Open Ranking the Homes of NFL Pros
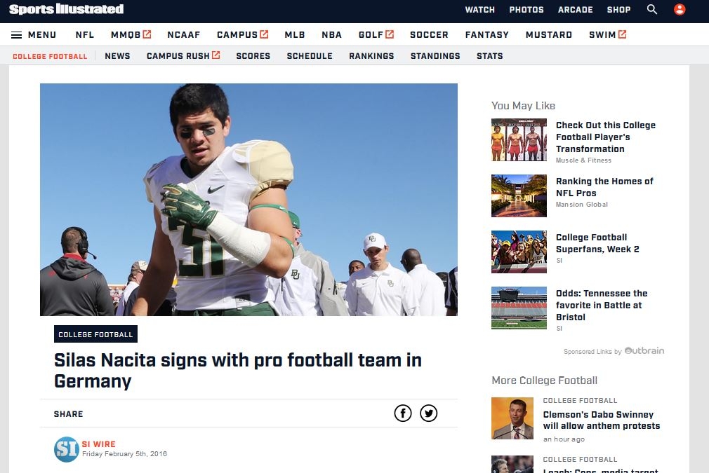 [x=604, y=187]
